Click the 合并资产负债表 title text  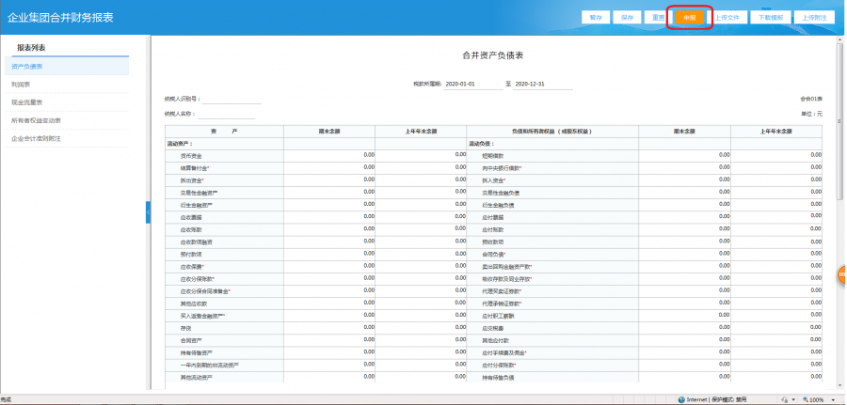pos(493,55)
